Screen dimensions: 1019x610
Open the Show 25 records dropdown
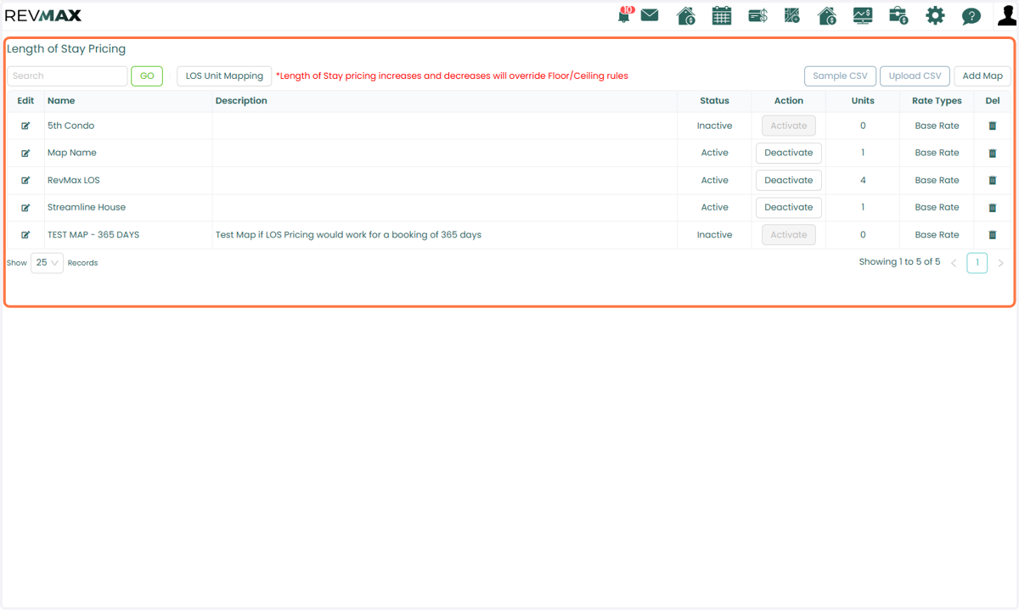point(47,263)
